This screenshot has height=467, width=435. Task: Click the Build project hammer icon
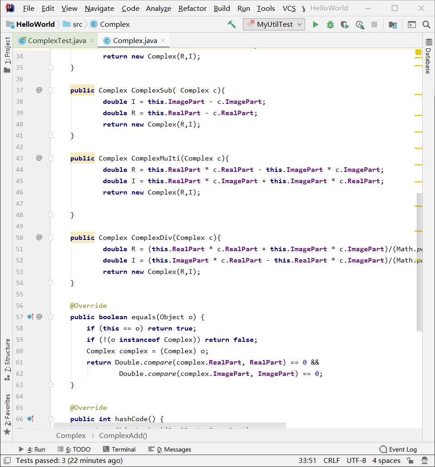tap(232, 24)
